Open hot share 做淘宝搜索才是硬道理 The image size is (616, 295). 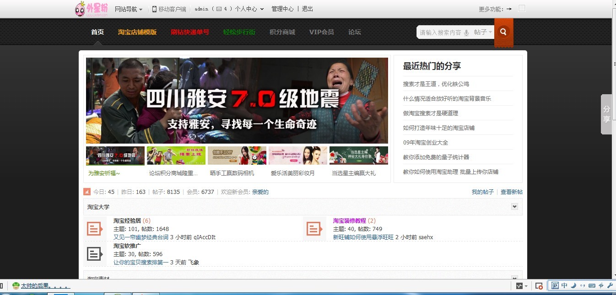[x=431, y=113]
